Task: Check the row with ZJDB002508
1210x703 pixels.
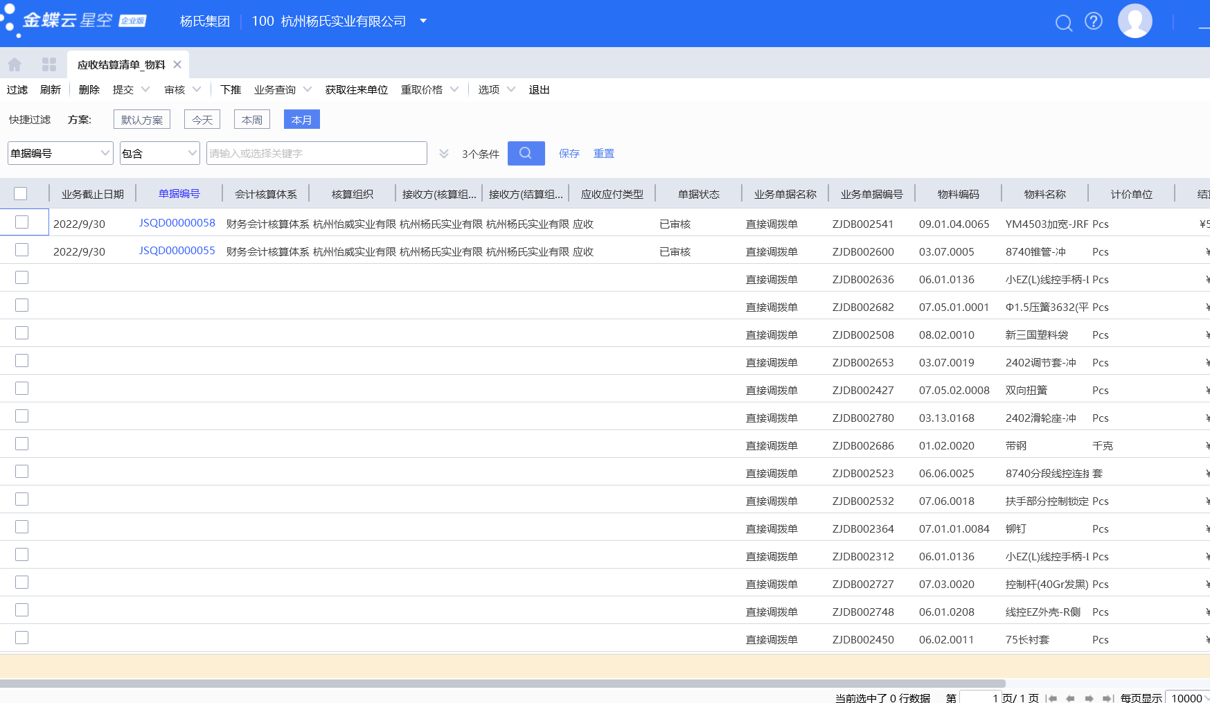Action: [x=22, y=332]
